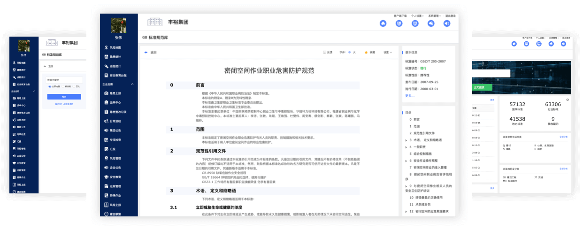This screenshot has height=230, width=582.
Task: Click the 57132 国家标准 count in right window
Action: 517,107
